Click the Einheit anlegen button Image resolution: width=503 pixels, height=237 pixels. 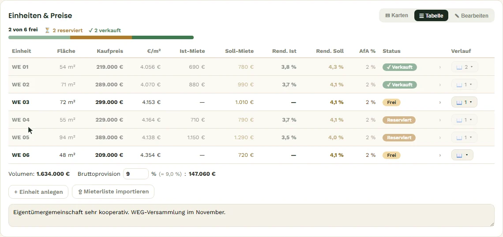click(38, 192)
